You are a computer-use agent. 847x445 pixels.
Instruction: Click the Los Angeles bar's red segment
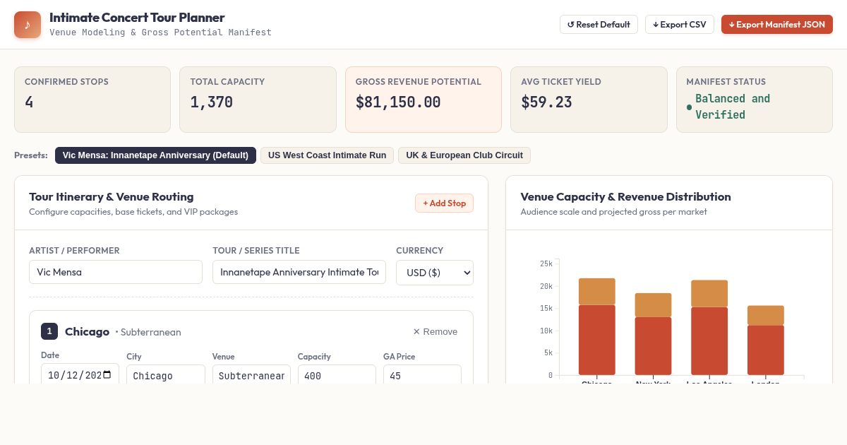coord(709,341)
